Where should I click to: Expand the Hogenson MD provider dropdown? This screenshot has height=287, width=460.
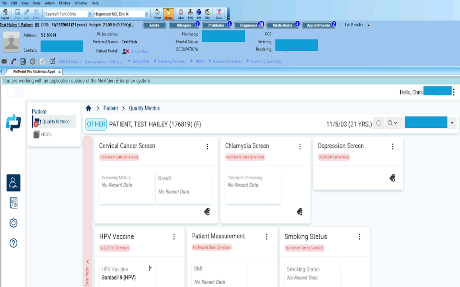click(147, 14)
